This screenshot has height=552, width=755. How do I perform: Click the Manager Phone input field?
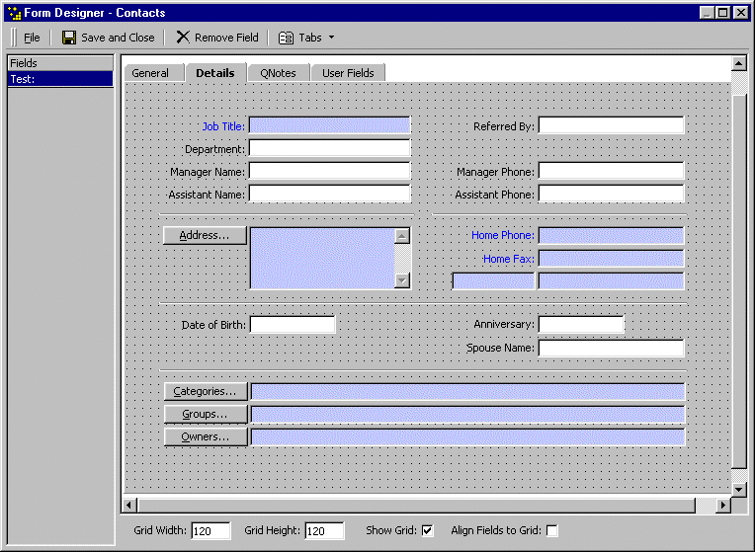611,171
